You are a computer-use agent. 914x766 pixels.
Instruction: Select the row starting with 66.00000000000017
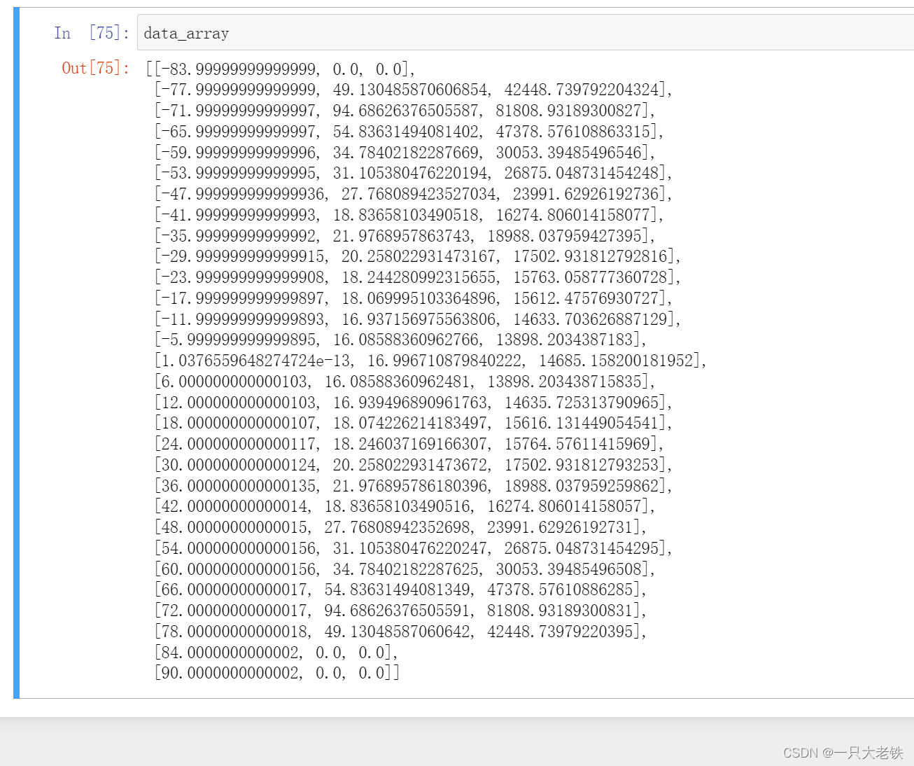(401, 590)
